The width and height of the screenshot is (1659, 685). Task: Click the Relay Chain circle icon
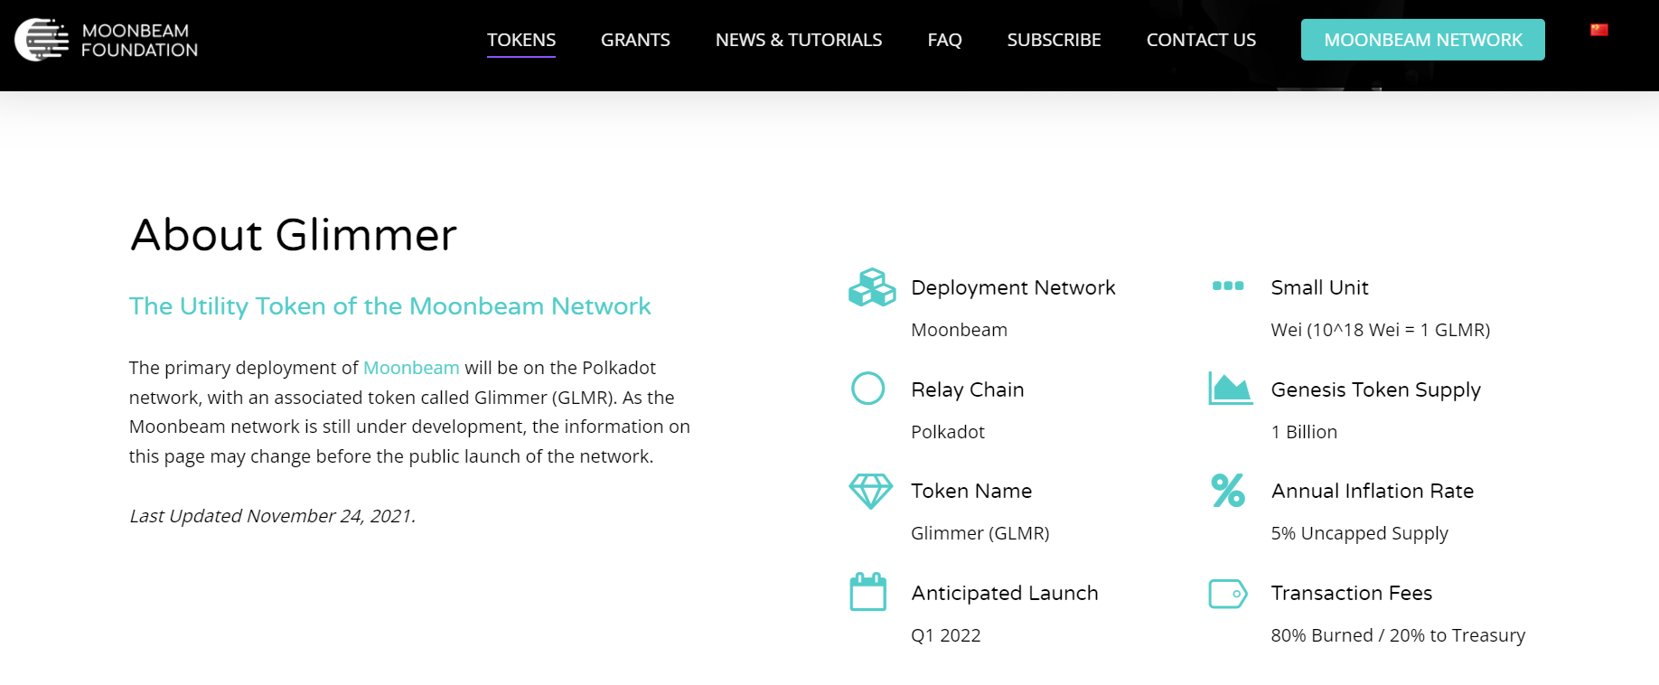[867, 389]
